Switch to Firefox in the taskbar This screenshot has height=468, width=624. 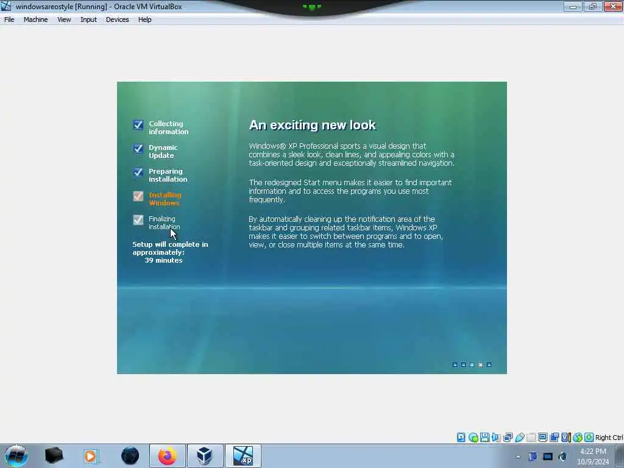click(167, 456)
